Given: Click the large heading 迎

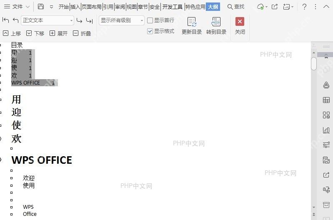Looking at the screenshot, I should tap(16, 112).
